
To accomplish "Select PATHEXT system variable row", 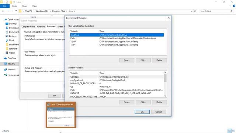I will coord(117,93).
